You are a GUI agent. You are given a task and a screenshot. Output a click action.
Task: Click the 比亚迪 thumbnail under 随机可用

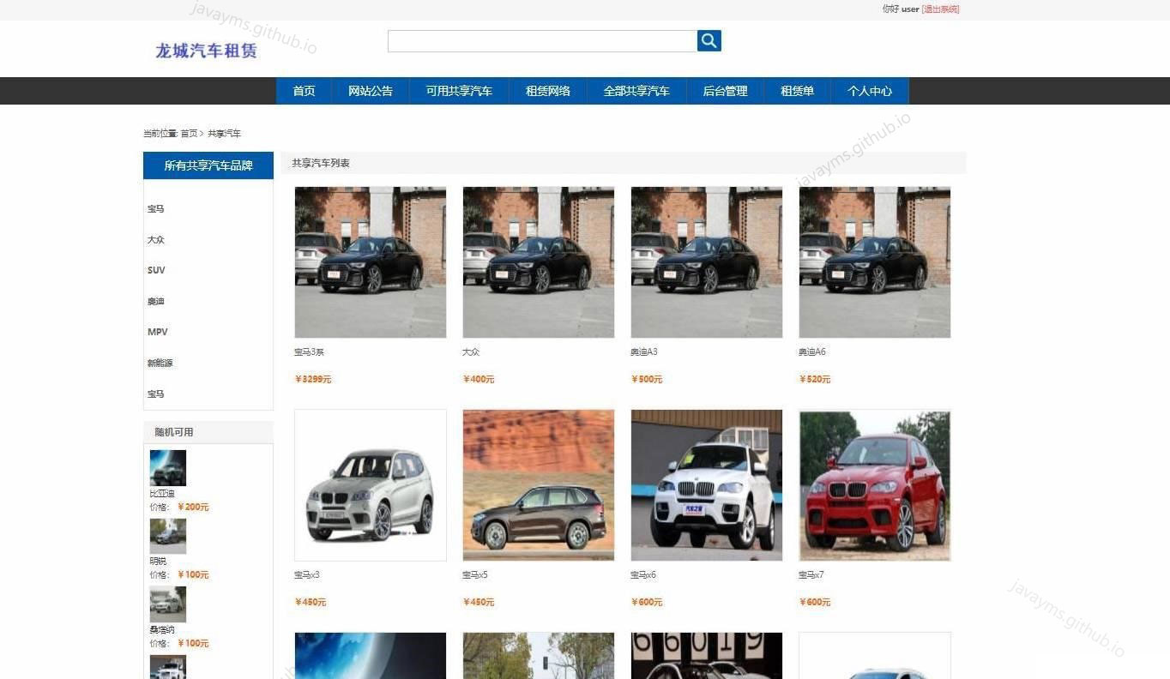click(x=167, y=467)
